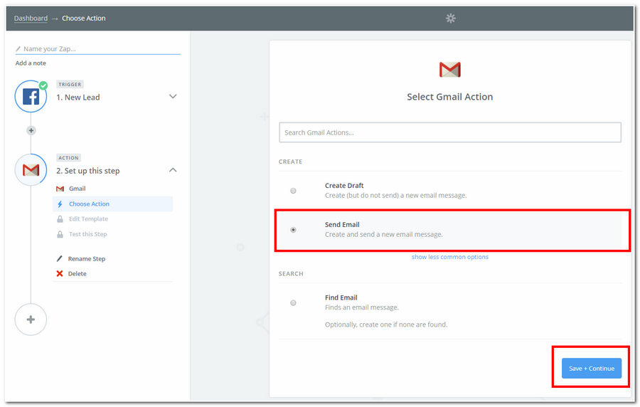Image resolution: width=640 pixels, height=407 pixels.
Task: Click Rename Step option
Action: pos(87,259)
